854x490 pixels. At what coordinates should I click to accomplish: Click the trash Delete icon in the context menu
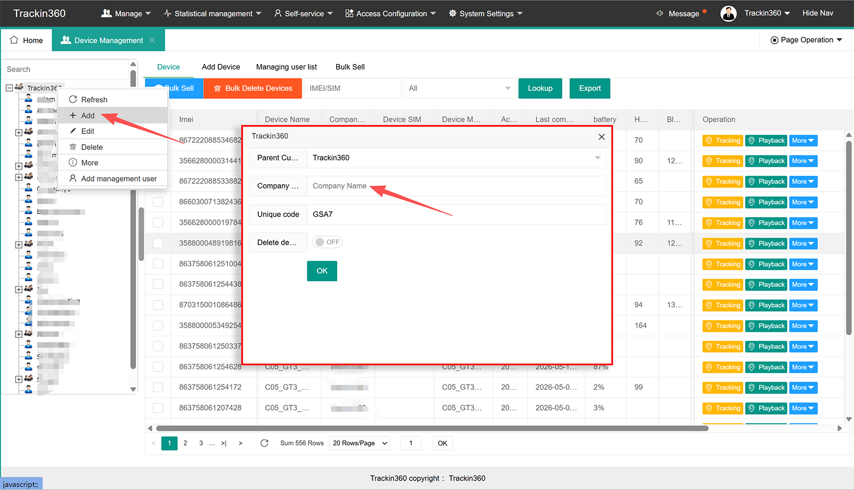click(73, 147)
